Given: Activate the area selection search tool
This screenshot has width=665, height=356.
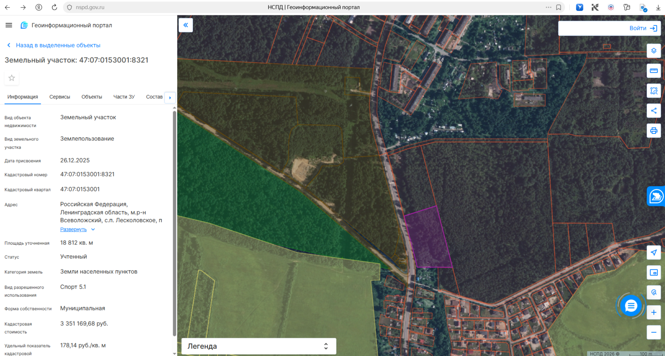Looking at the screenshot, I should [x=654, y=91].
